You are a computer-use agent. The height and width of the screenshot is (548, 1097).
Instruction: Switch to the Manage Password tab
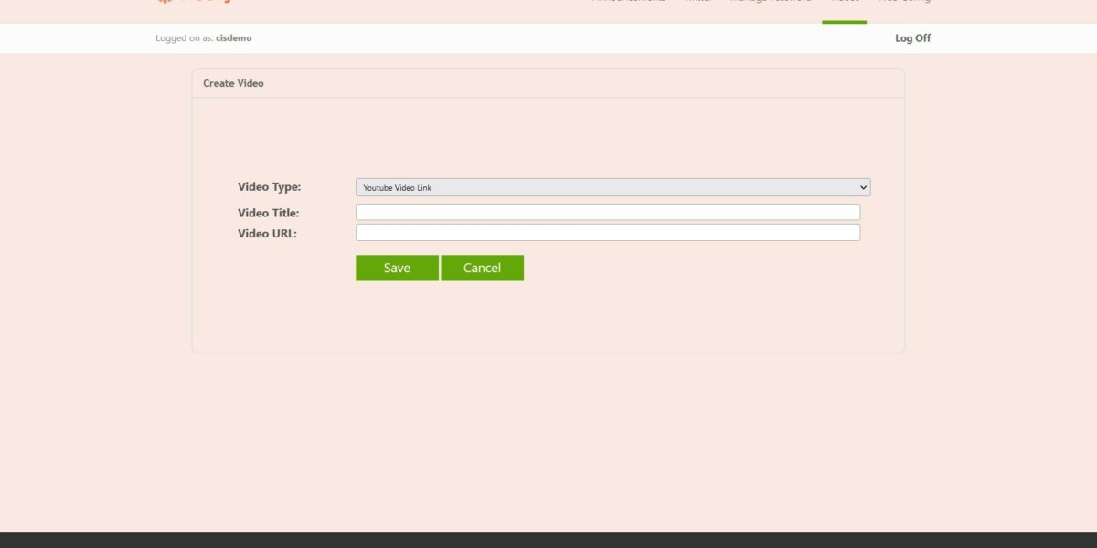tap(770, 3)
